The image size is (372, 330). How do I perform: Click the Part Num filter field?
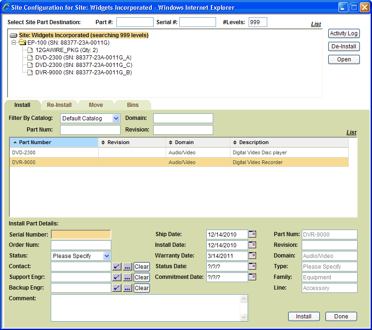tap(90, 130)
